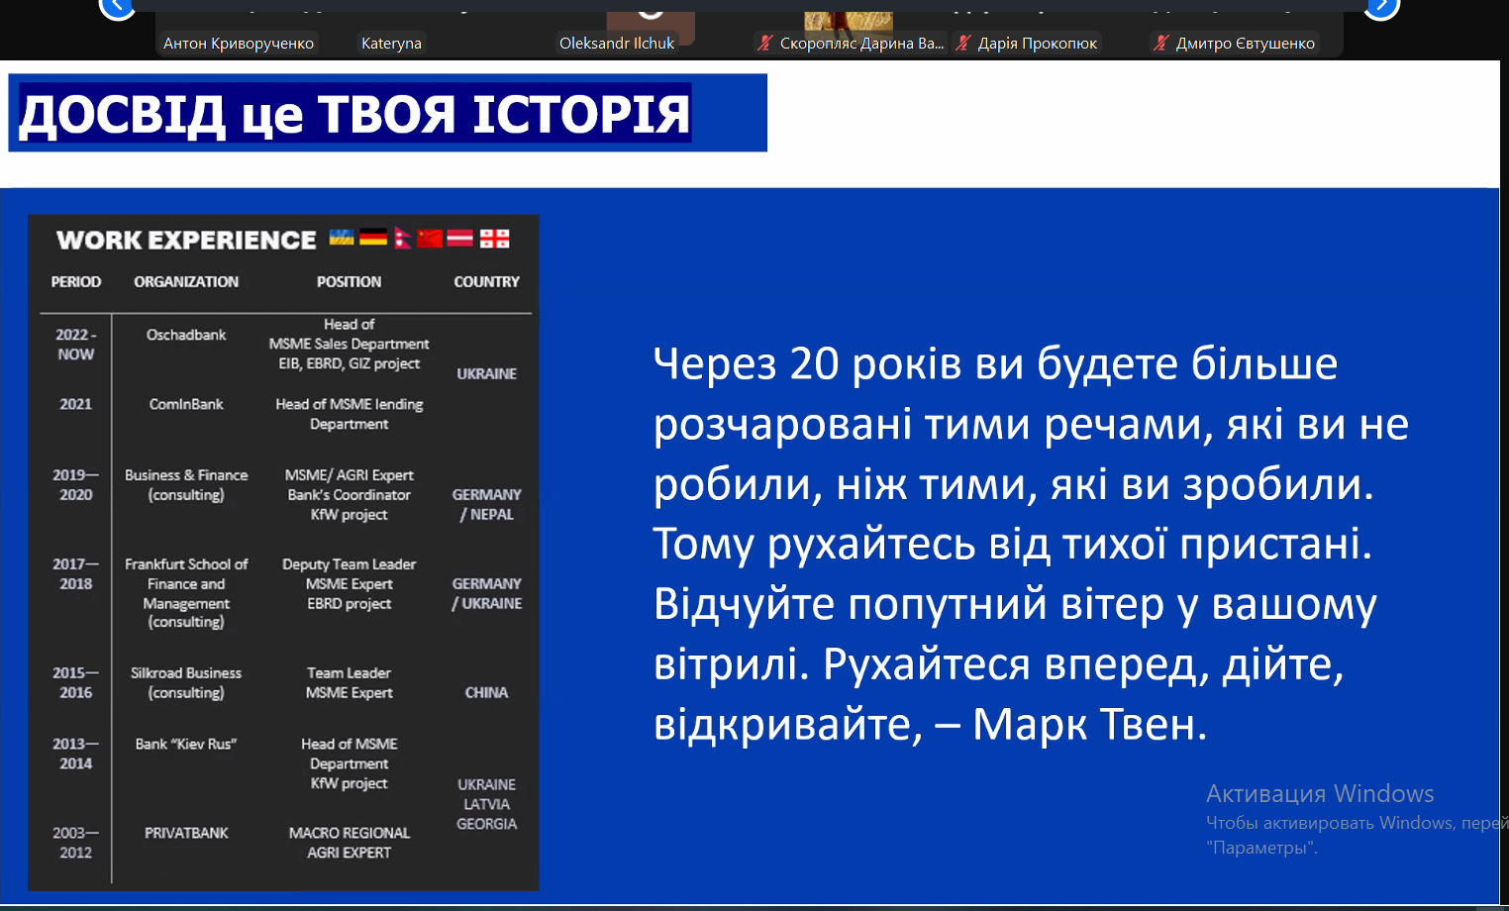Click the China flag icon on slide

pos(430,238)
